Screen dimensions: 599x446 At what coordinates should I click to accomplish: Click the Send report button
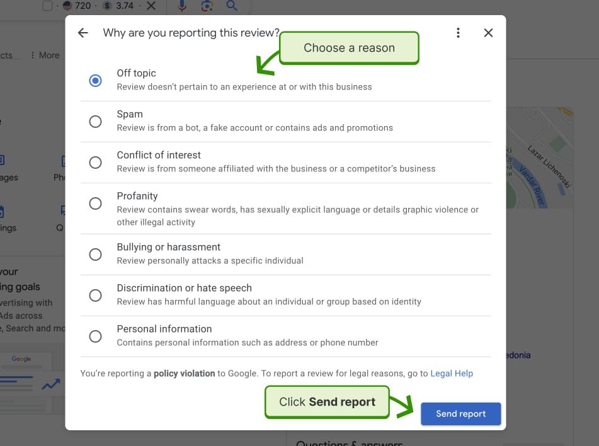(x=460, y=414)
